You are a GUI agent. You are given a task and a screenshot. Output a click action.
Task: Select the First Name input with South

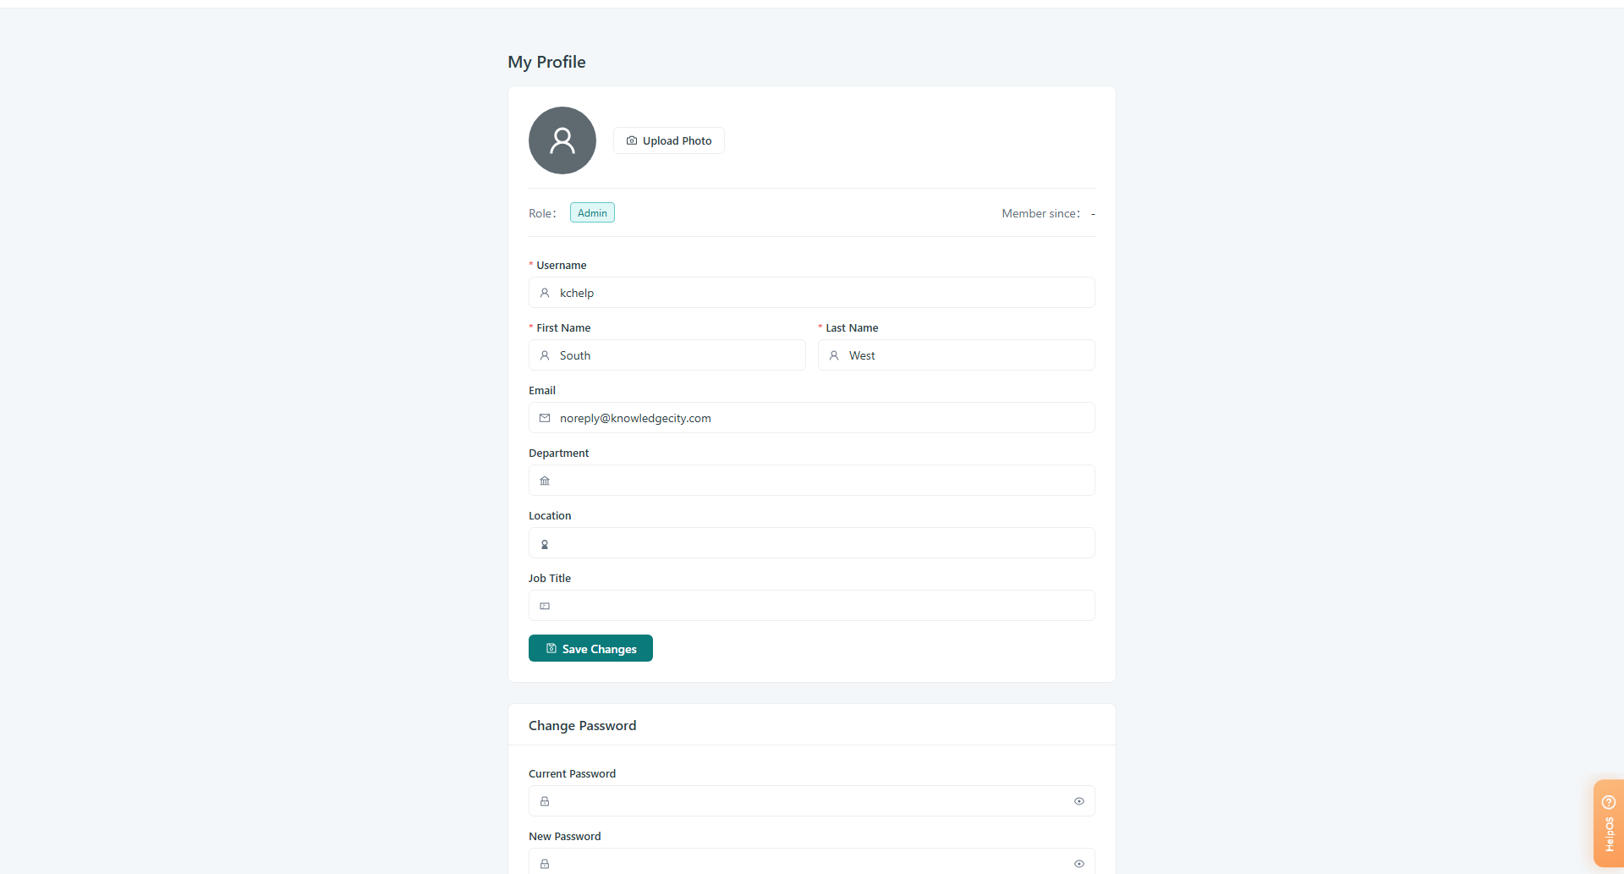pos(667,355)
